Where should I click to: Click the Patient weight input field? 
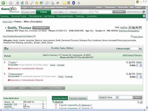(134, 49)
